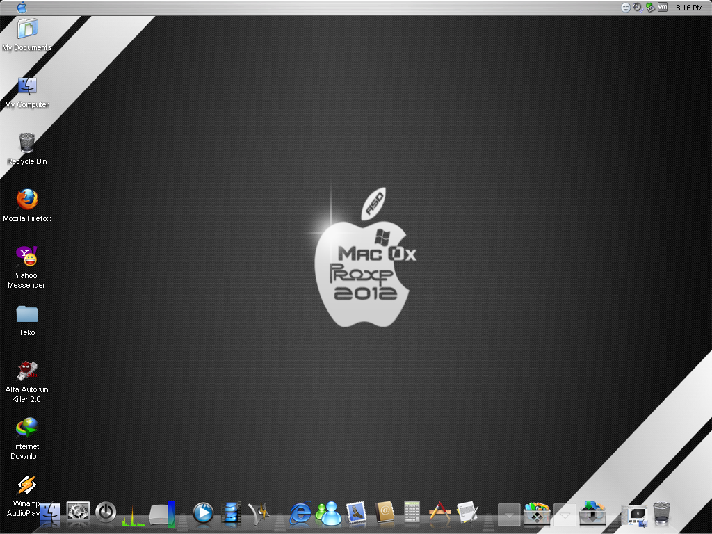Screen dimensions: 712x534
Task: Expand the gray dropdown arrow box in dock
Action: 509,515
